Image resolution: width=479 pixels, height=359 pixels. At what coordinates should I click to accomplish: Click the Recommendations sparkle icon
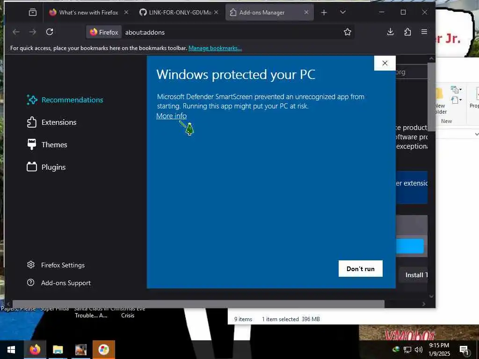coord(32,100)
